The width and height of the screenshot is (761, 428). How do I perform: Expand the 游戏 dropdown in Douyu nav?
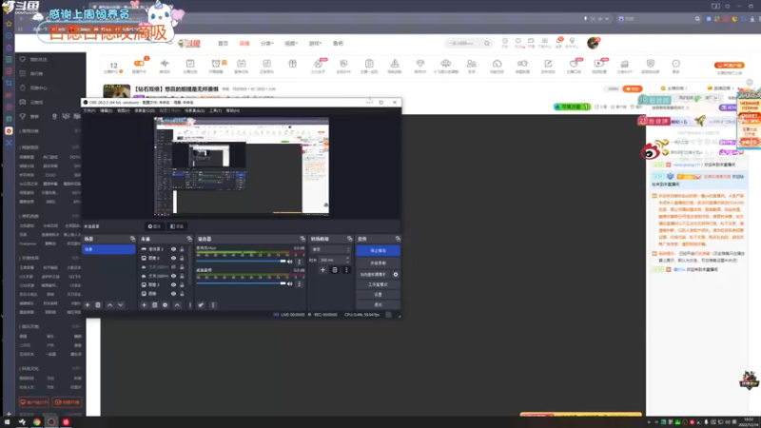(x=315, y=43)
